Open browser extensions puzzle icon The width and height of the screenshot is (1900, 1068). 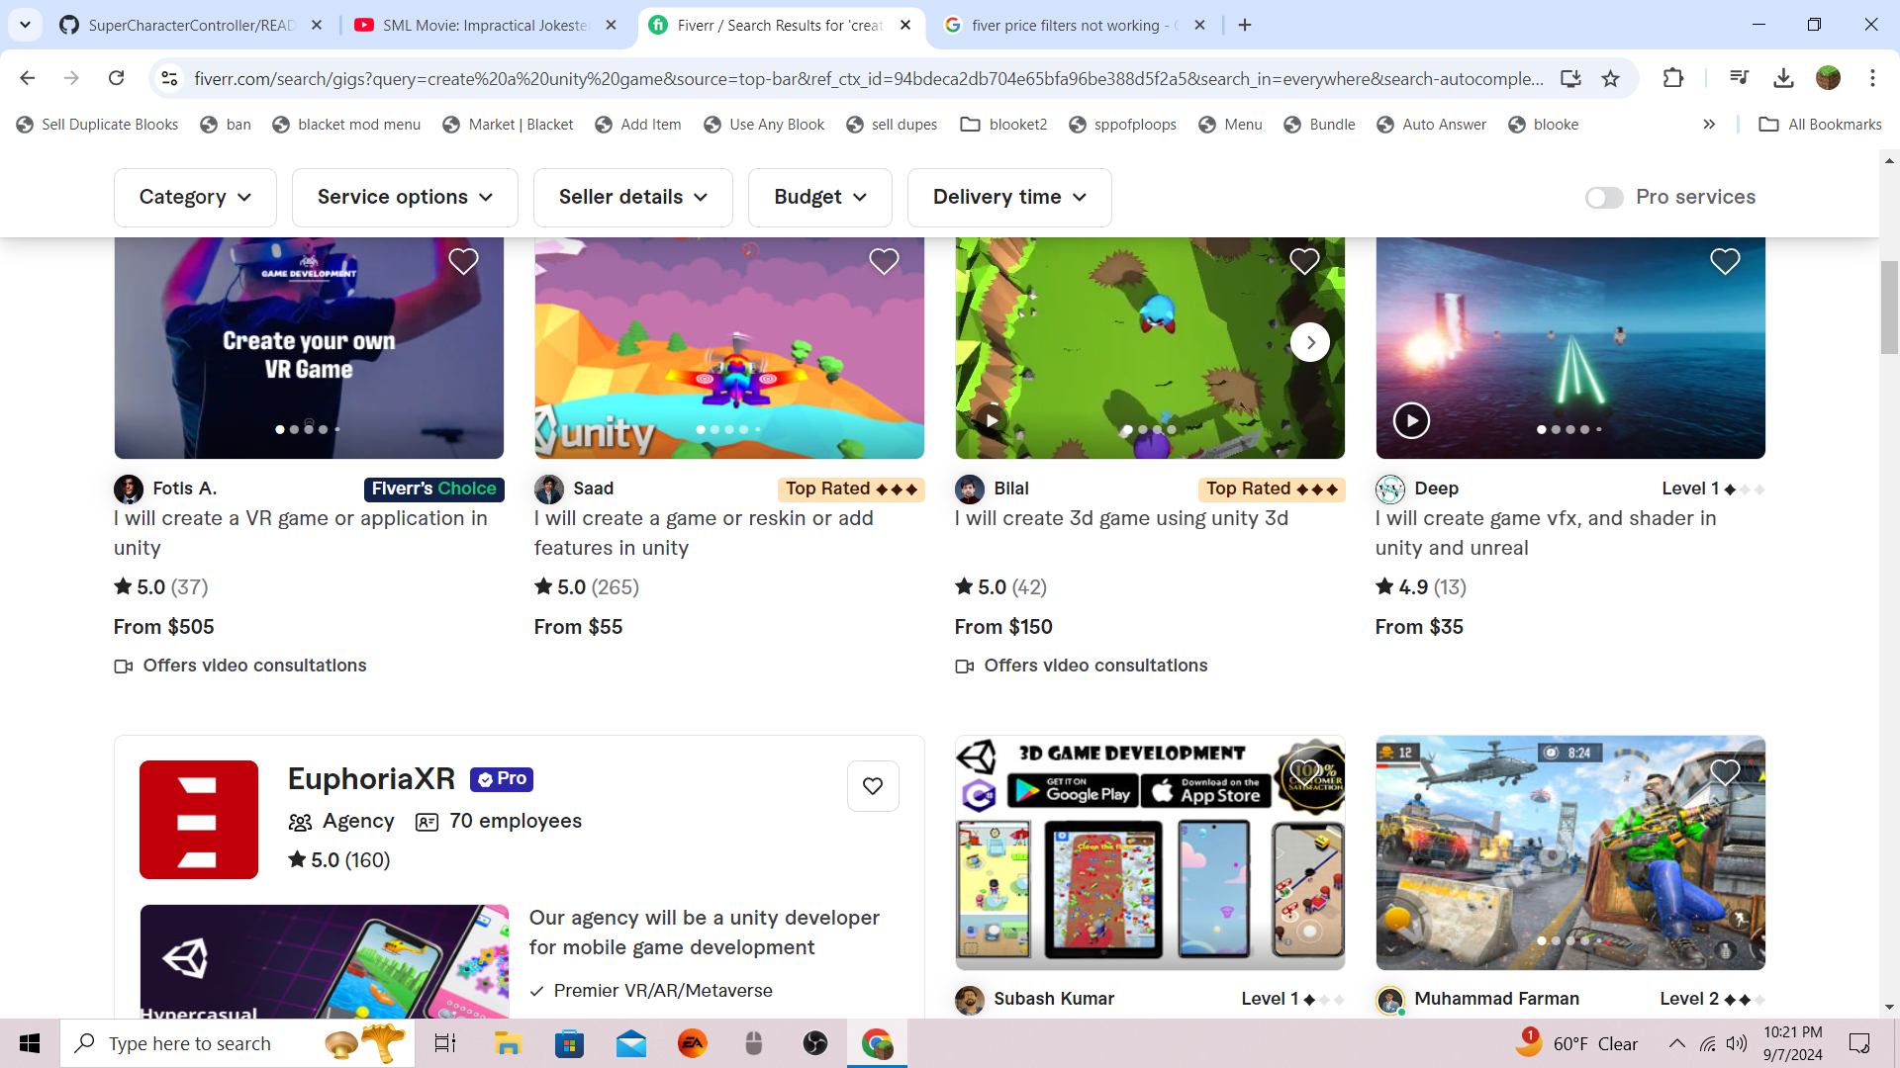(x=1673, y=78)
